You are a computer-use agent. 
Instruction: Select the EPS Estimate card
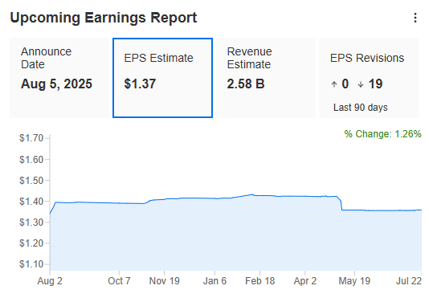pyautogui.click(x=162, y=78)
